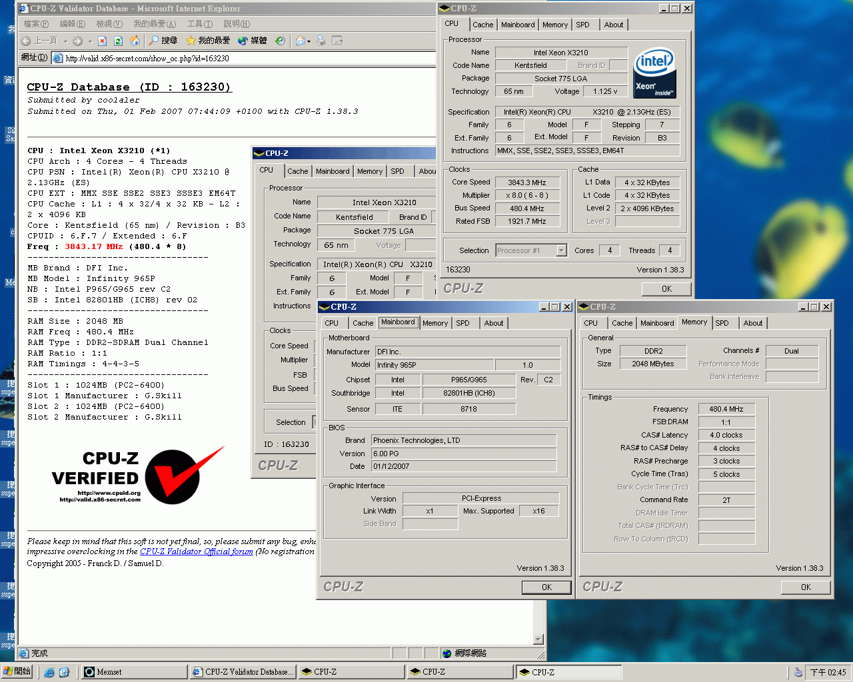Open the Search (搜尋) toolbar button
Viewport: 853px width, 682px height.
[x=163, y=41]
